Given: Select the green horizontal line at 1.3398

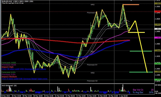Looking at the screenshot, I should 141,72.
